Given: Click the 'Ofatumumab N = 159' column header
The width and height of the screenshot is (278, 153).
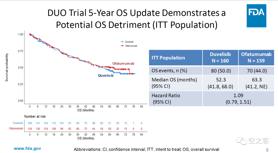Looking at the screenshot, I should point(256,58).
